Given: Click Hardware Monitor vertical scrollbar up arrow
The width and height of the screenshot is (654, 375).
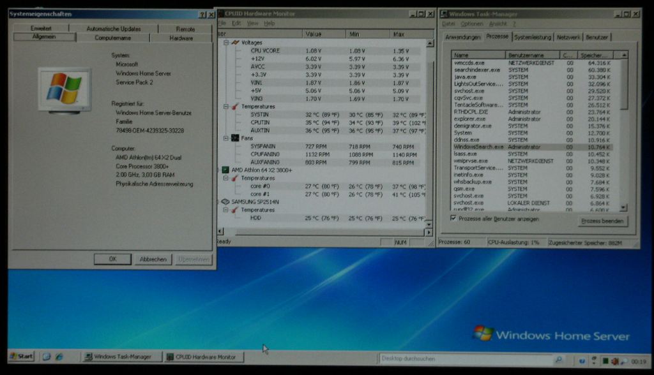Looking at the screenshot, I should 430,43.
